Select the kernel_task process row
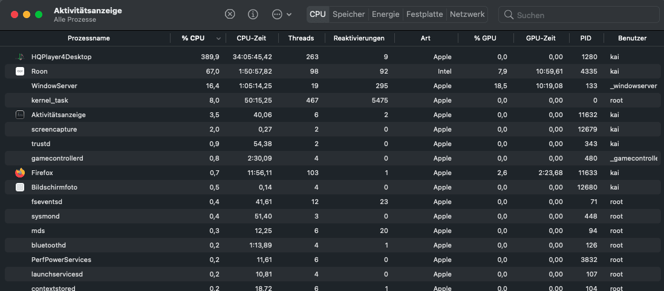The image size is (664, 291). pyautogui.click(x=332, y=100)
